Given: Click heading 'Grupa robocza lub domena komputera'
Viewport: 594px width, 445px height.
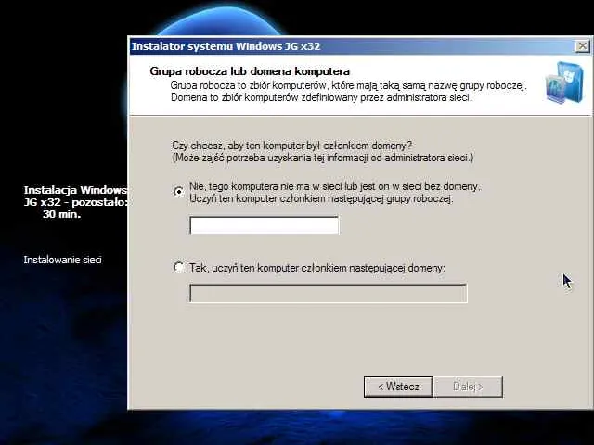Looking at the screenshot, I should click(250, 71).
